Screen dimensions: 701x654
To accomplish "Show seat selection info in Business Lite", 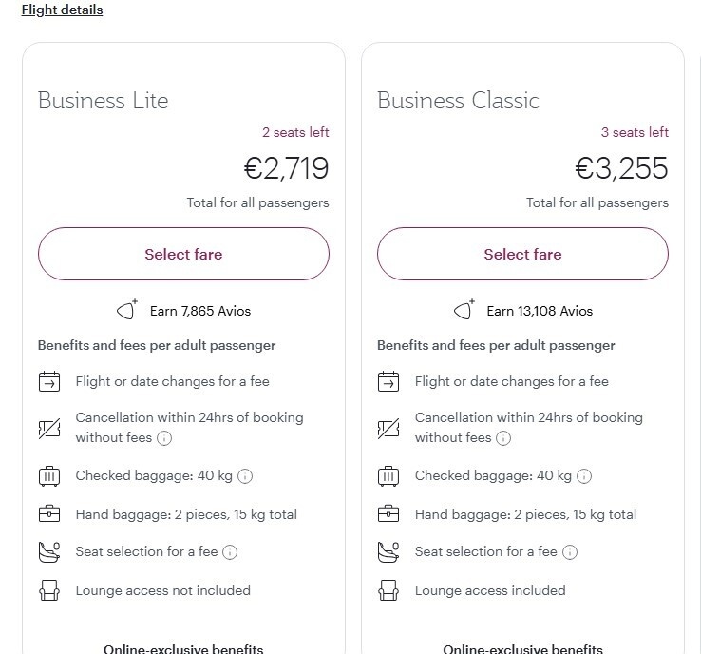I will tap(230, 552).
